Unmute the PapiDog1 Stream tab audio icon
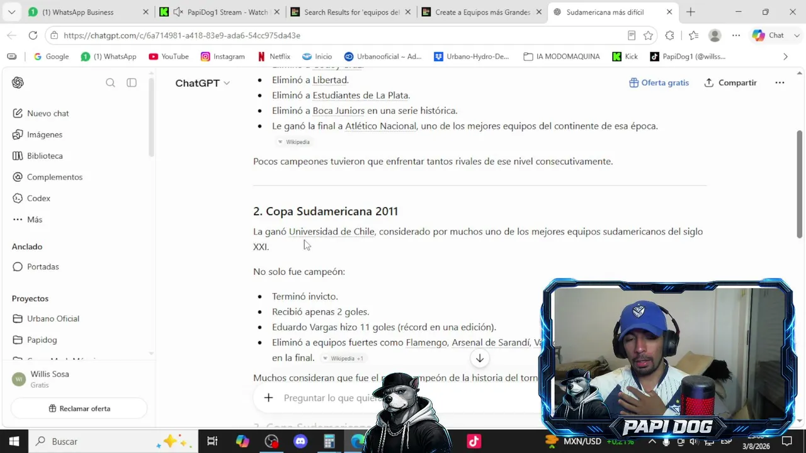The height and width of the screenshot is (453, 806). [x=178, y=12]
